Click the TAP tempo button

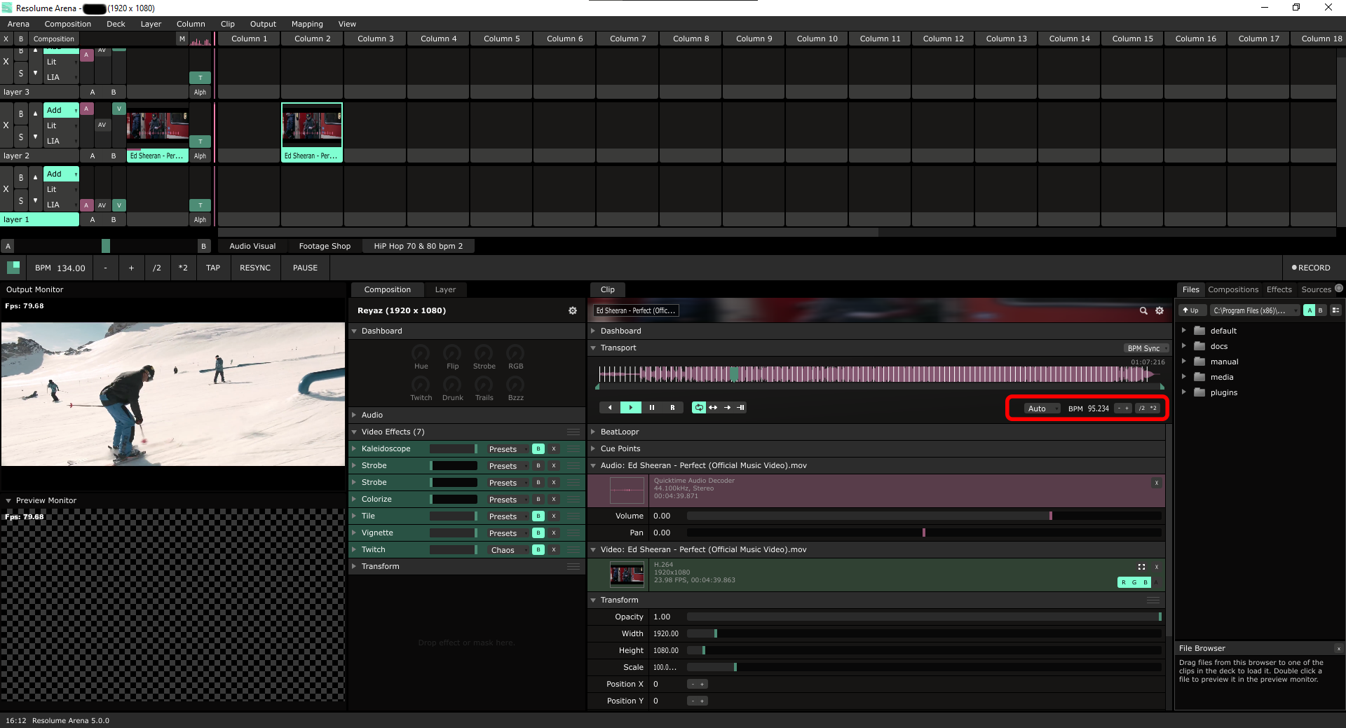(213, 268)
